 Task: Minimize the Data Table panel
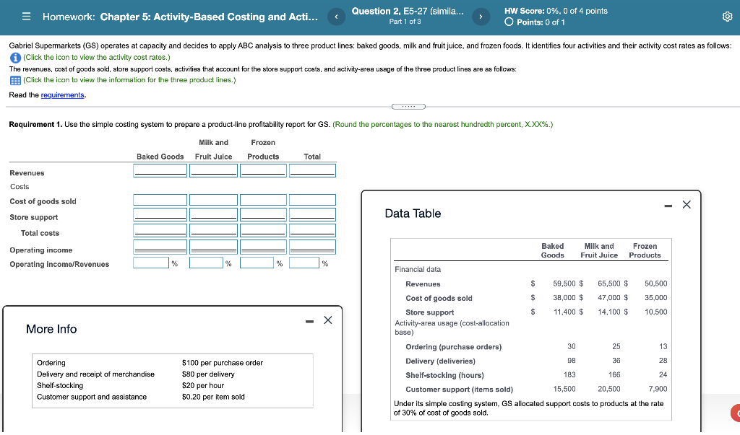(668, 204)
